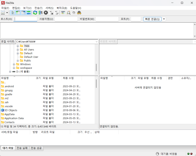This screenshot has height=156, width=196.
Task: Click the 비밀번호(W) input field
Action: click(107, 19)
